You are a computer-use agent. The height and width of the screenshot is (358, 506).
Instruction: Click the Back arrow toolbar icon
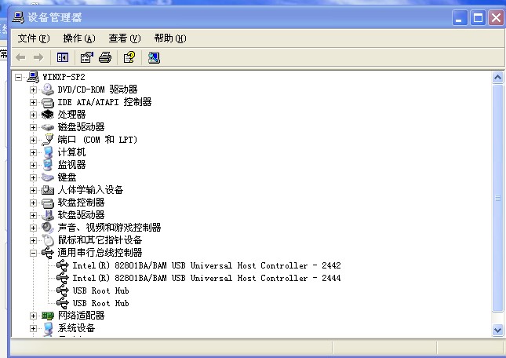tap(20, 58)
